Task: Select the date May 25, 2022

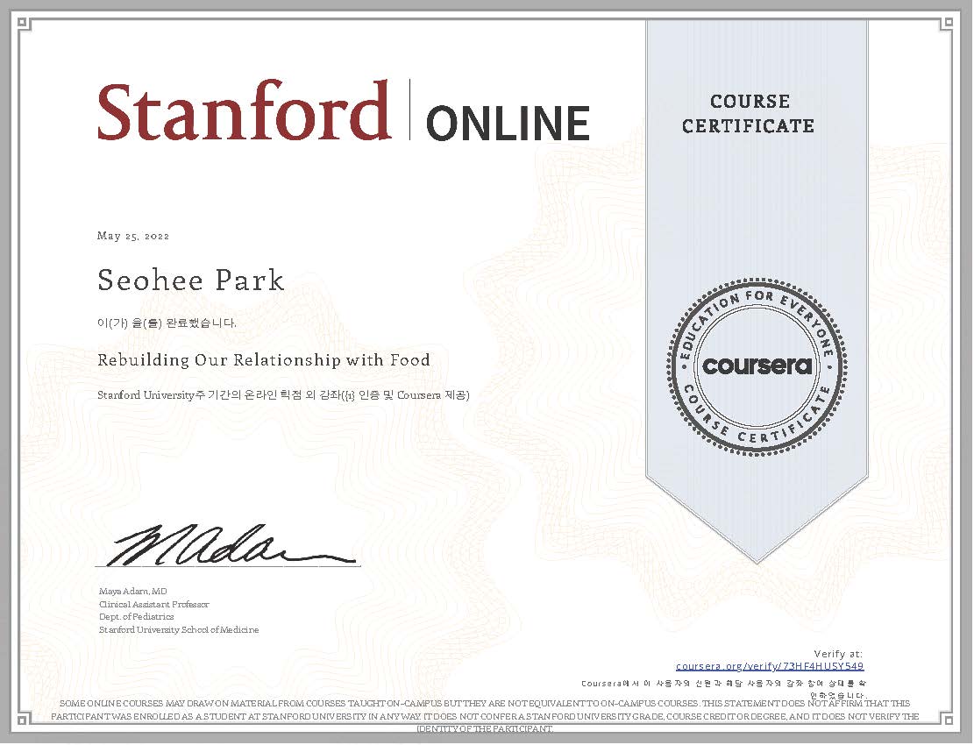Action: point(133,236)
